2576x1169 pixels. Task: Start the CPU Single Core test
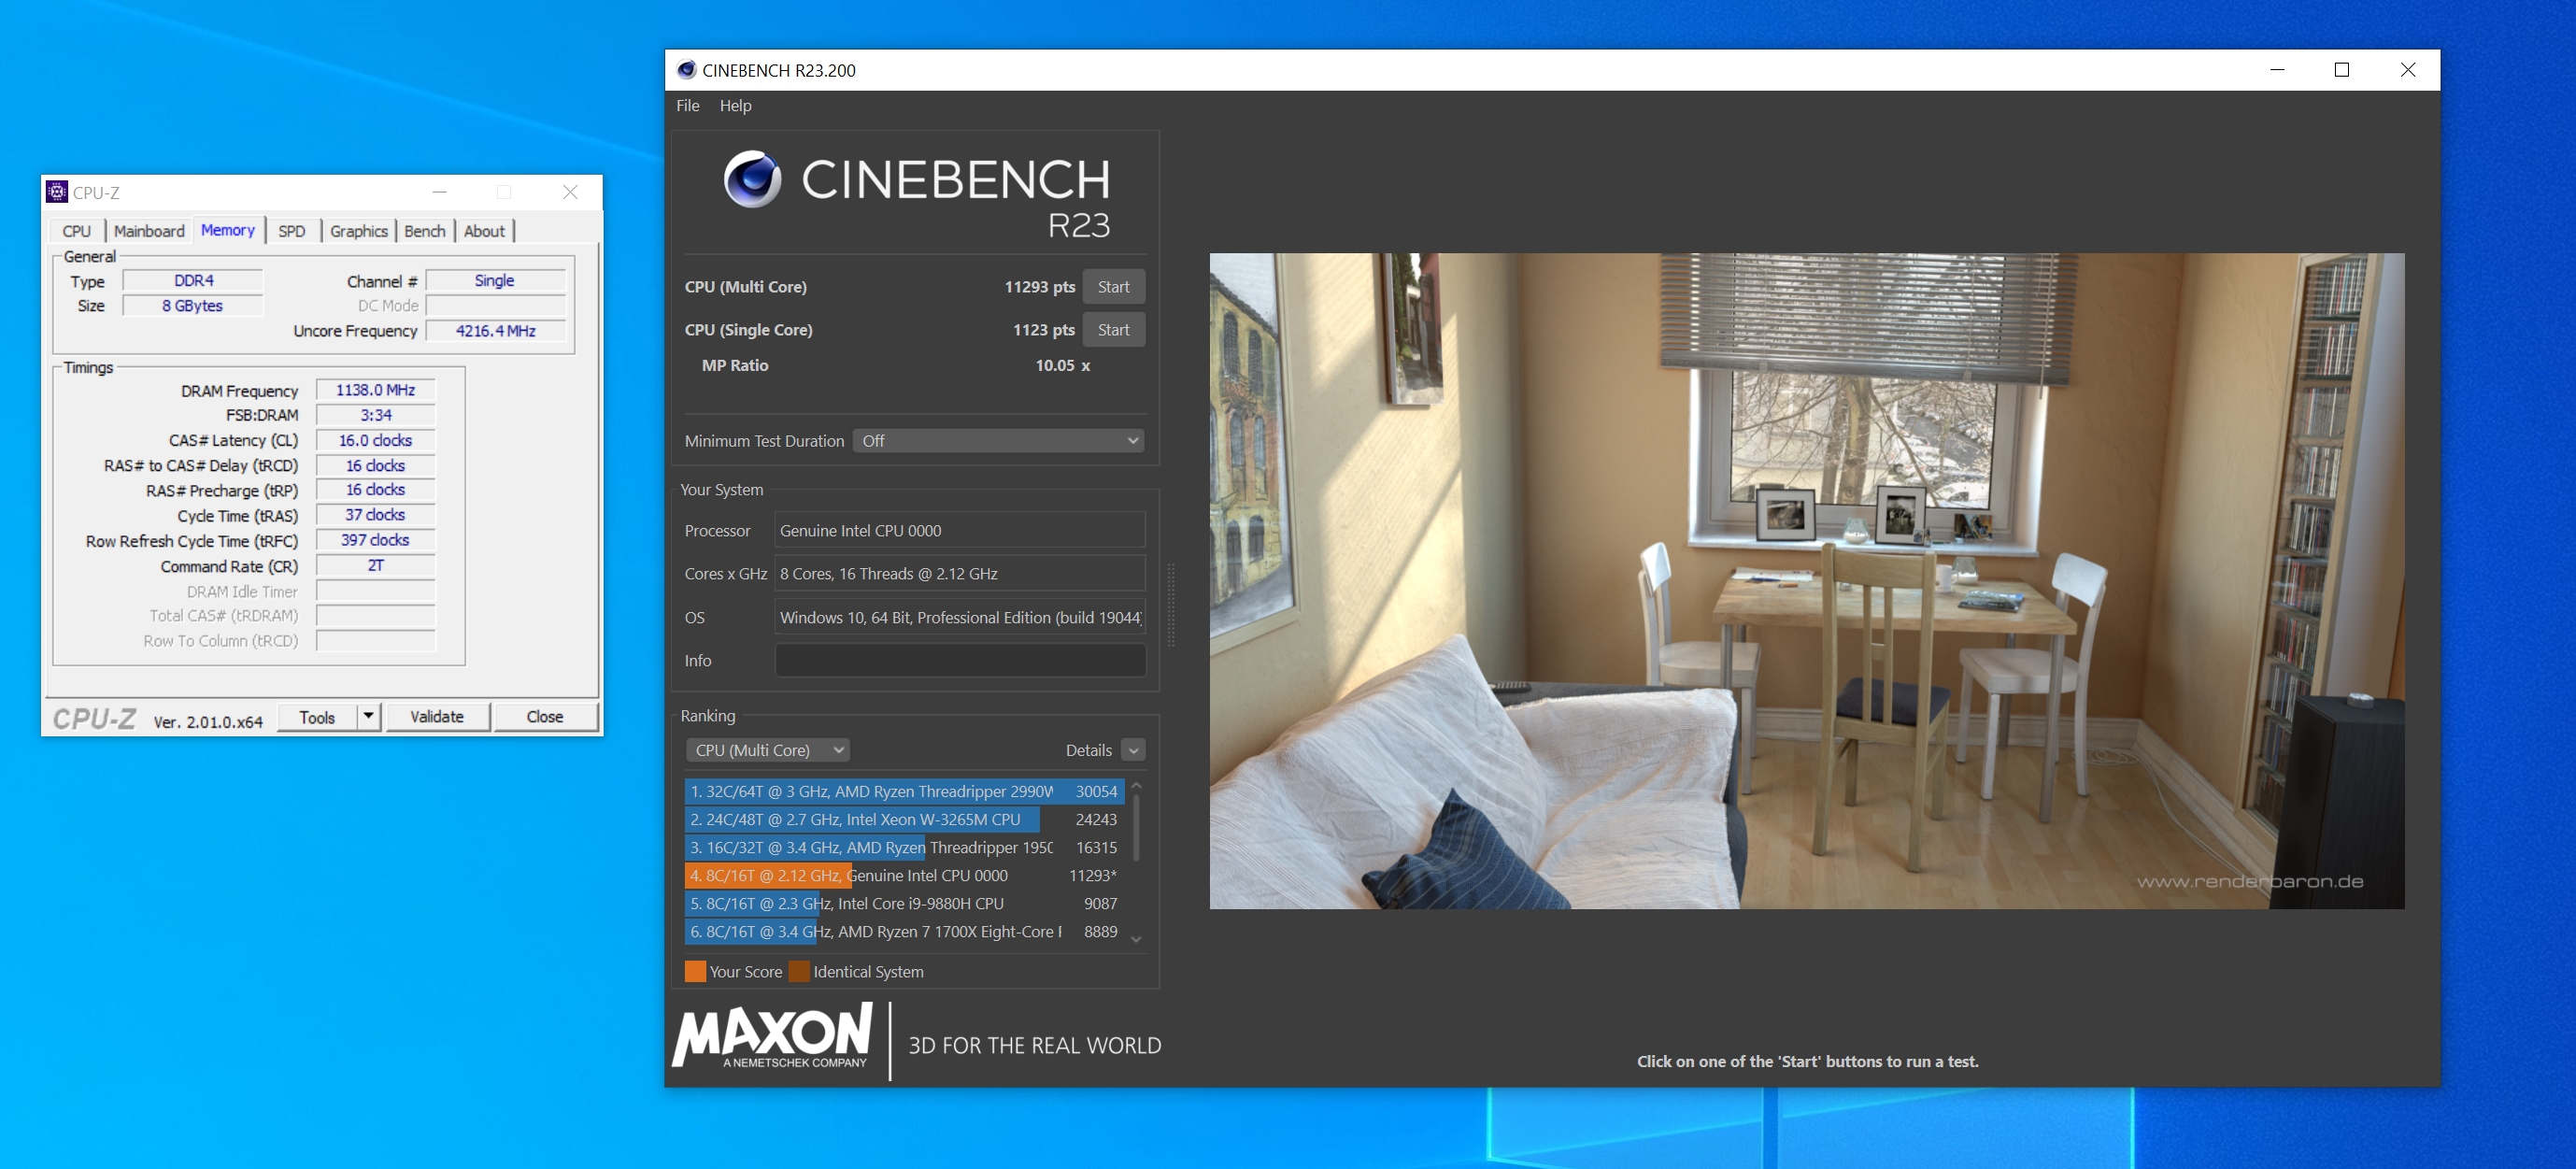[x=1112, y=330]
